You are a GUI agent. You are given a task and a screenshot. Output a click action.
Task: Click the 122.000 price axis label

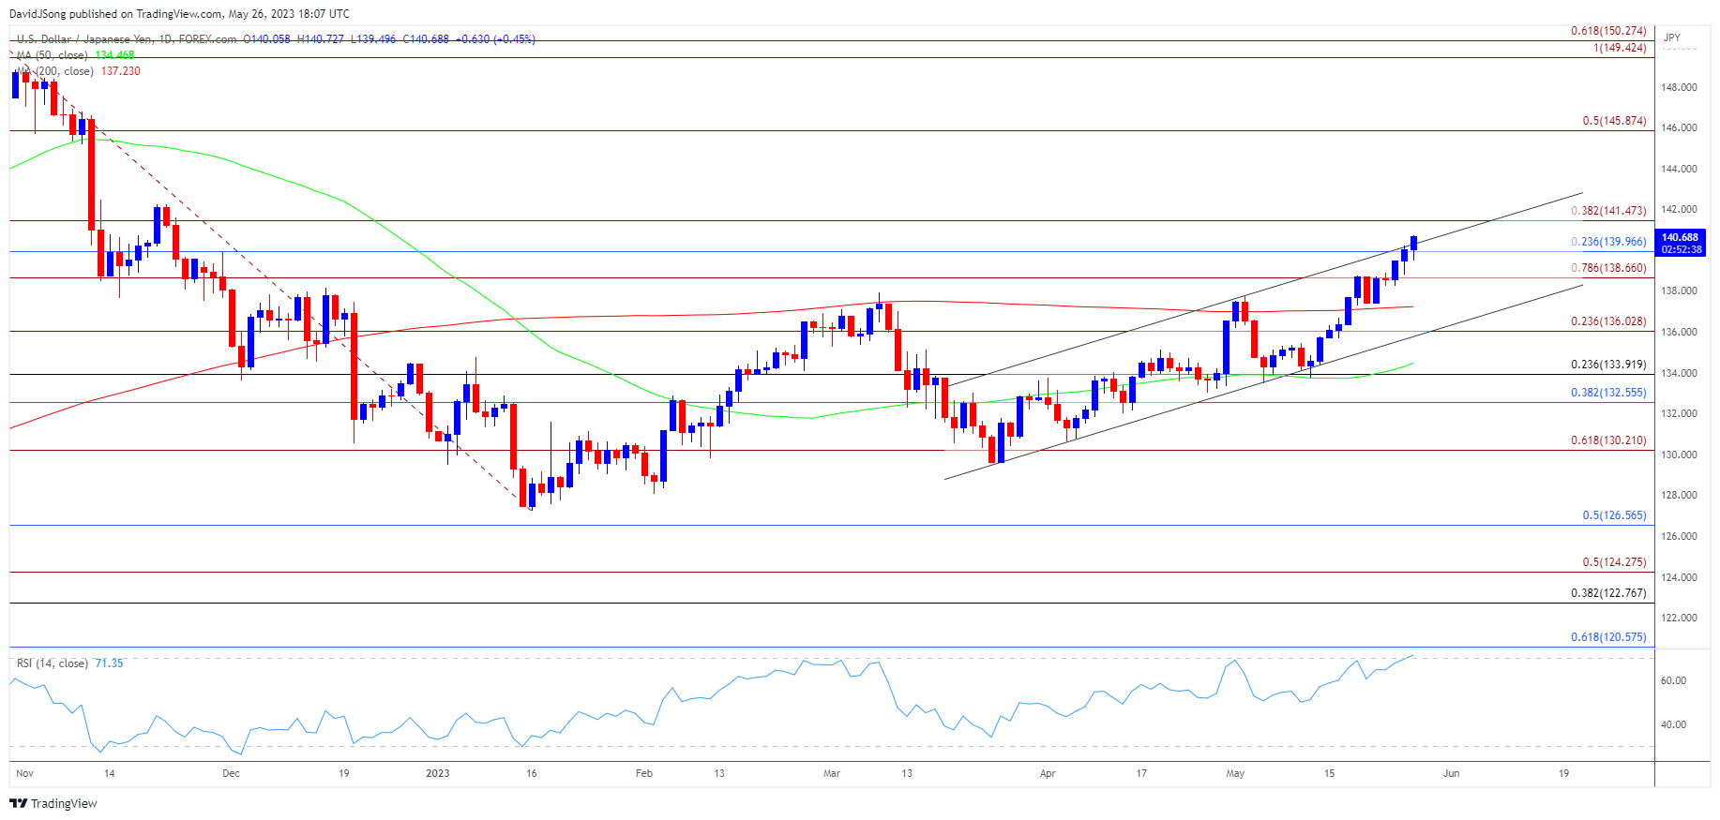[x=1679, y=618]
